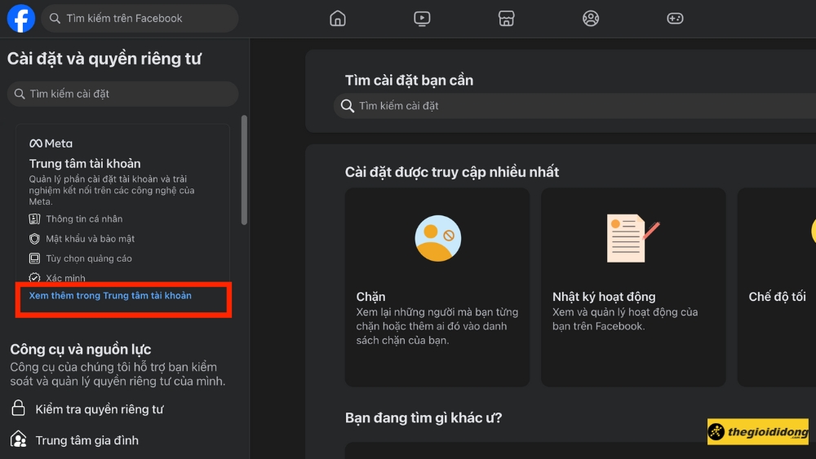The height and width of the screenshot is (459, 816).
Task: Click the 'Mật khẩu và bảo mật' shield icon
Action: (34, 239)
